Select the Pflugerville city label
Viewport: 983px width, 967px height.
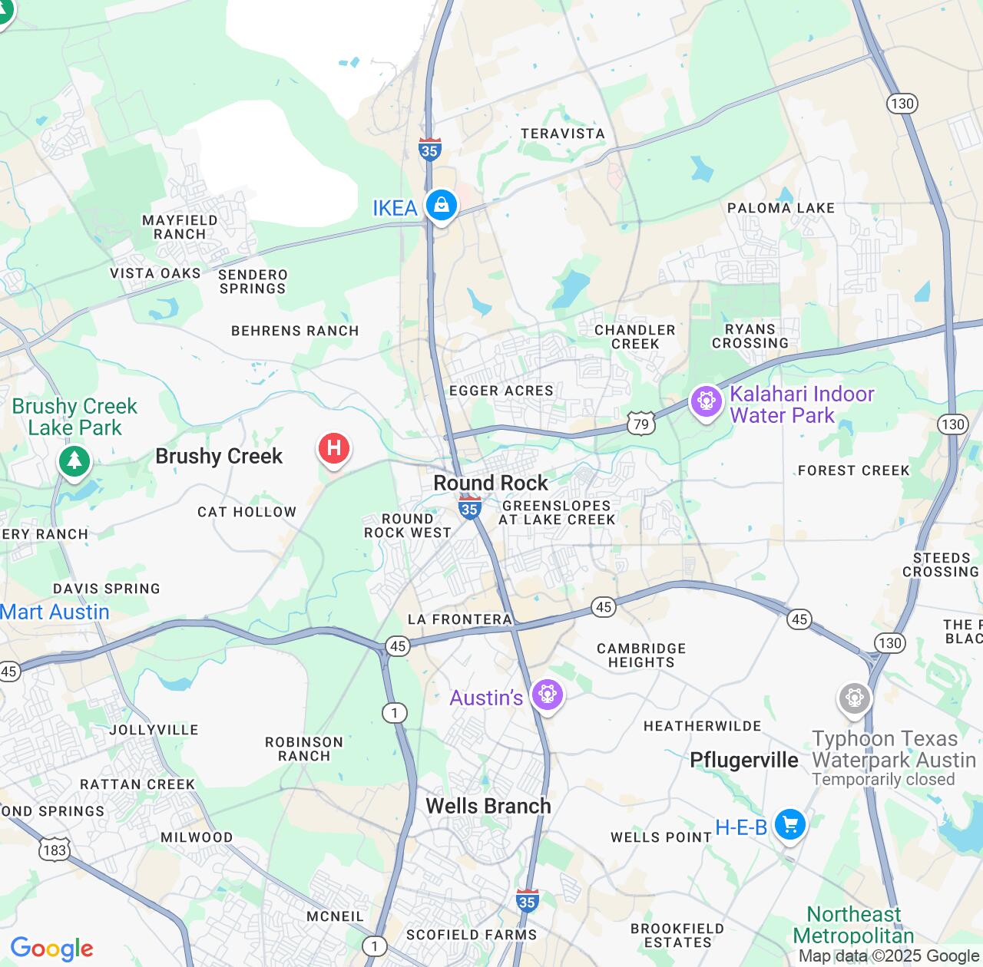744,760
